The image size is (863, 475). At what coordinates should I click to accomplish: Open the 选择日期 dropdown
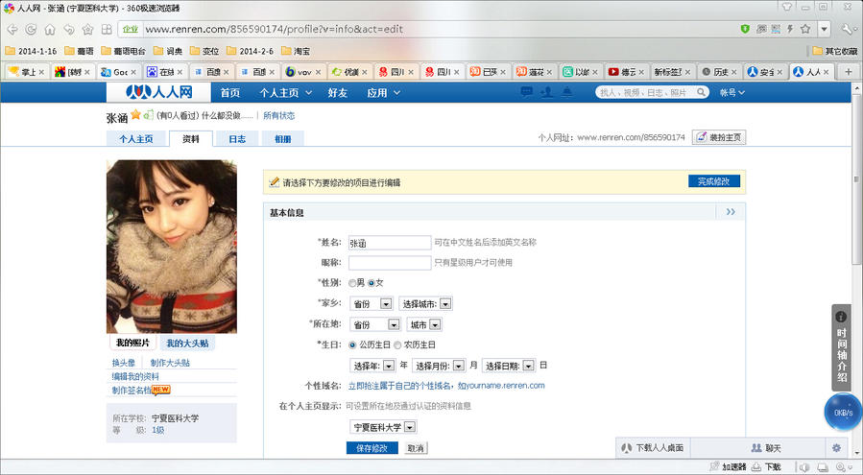(509, 366)
